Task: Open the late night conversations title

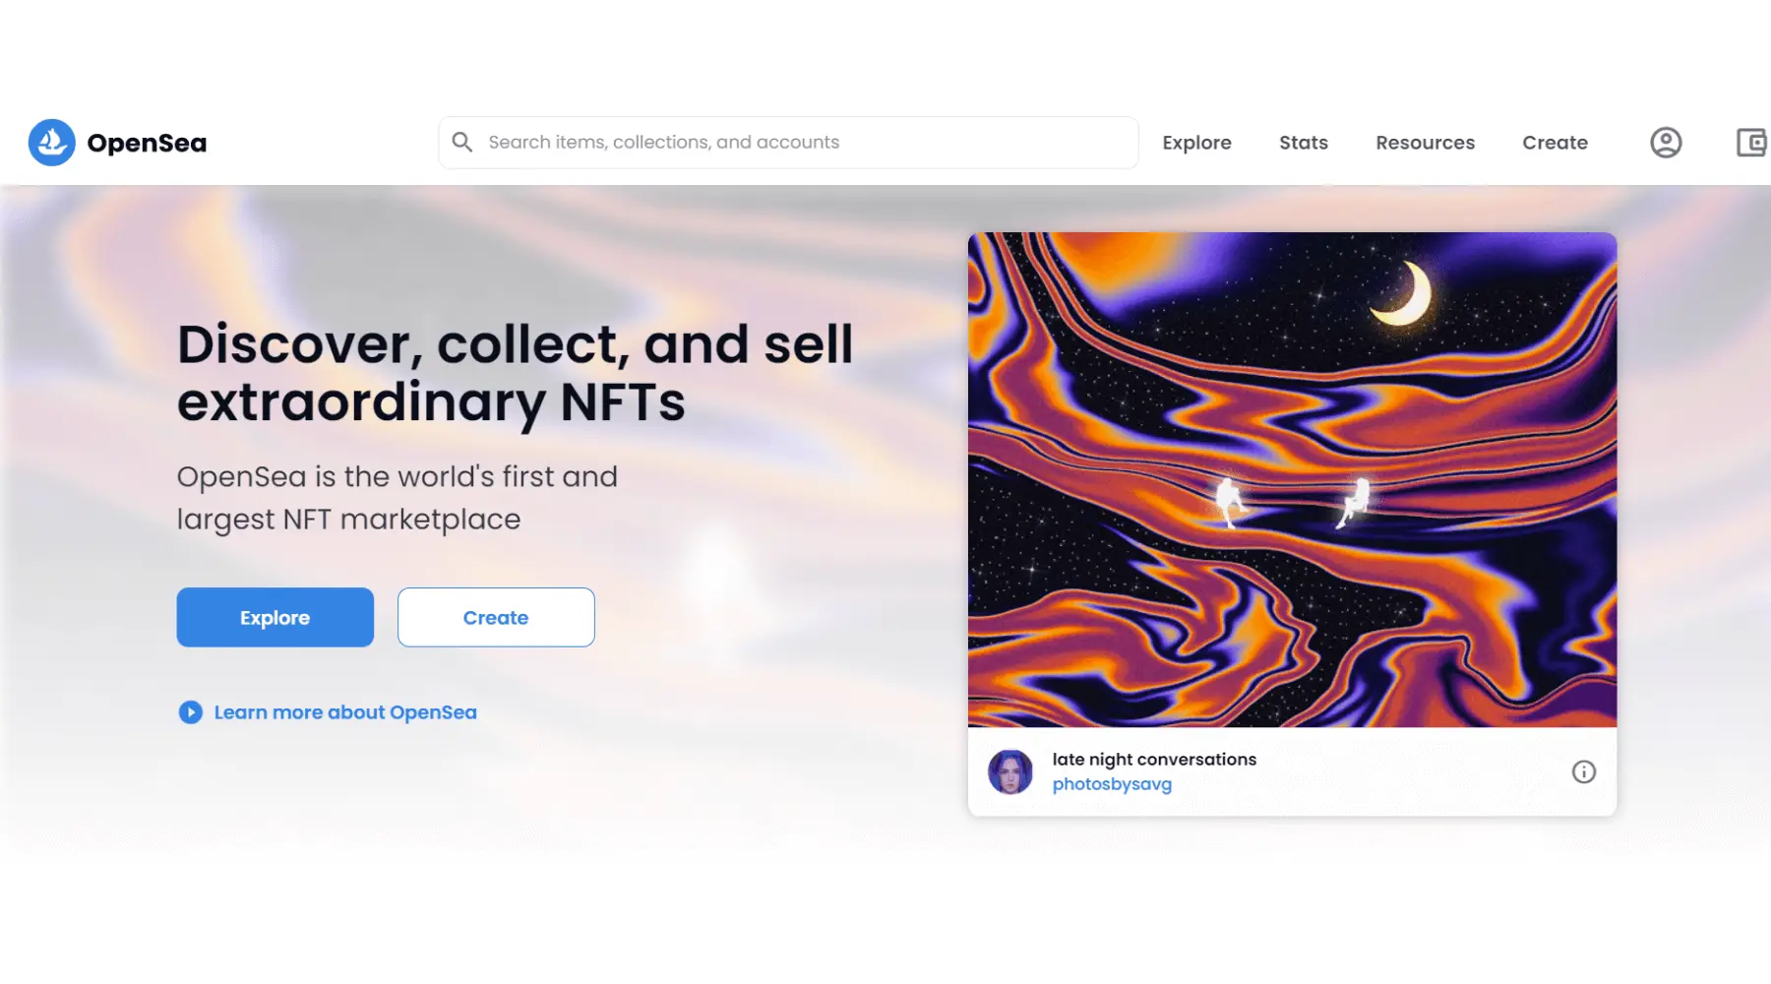Action: coord(1154,760)
